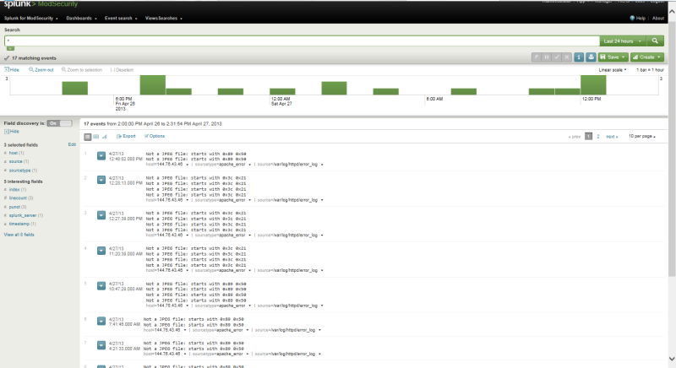
Task: Open Splunk for ModSecurity menu
Action: point(30,18)
